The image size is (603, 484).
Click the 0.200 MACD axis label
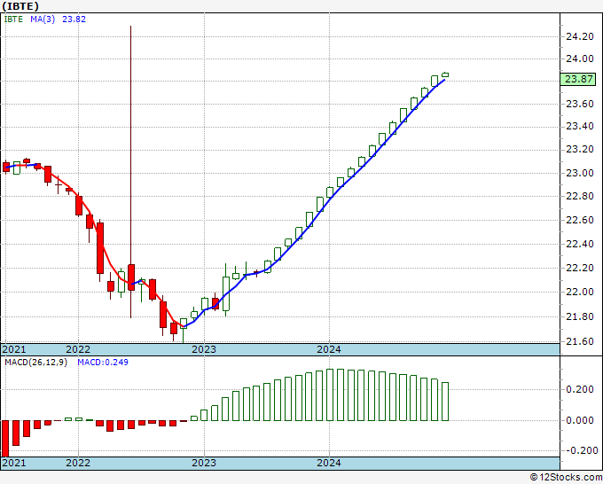(580, 389)
